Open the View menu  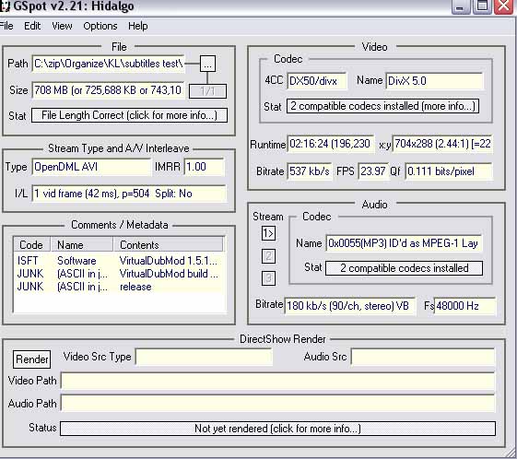pos(62,26)
